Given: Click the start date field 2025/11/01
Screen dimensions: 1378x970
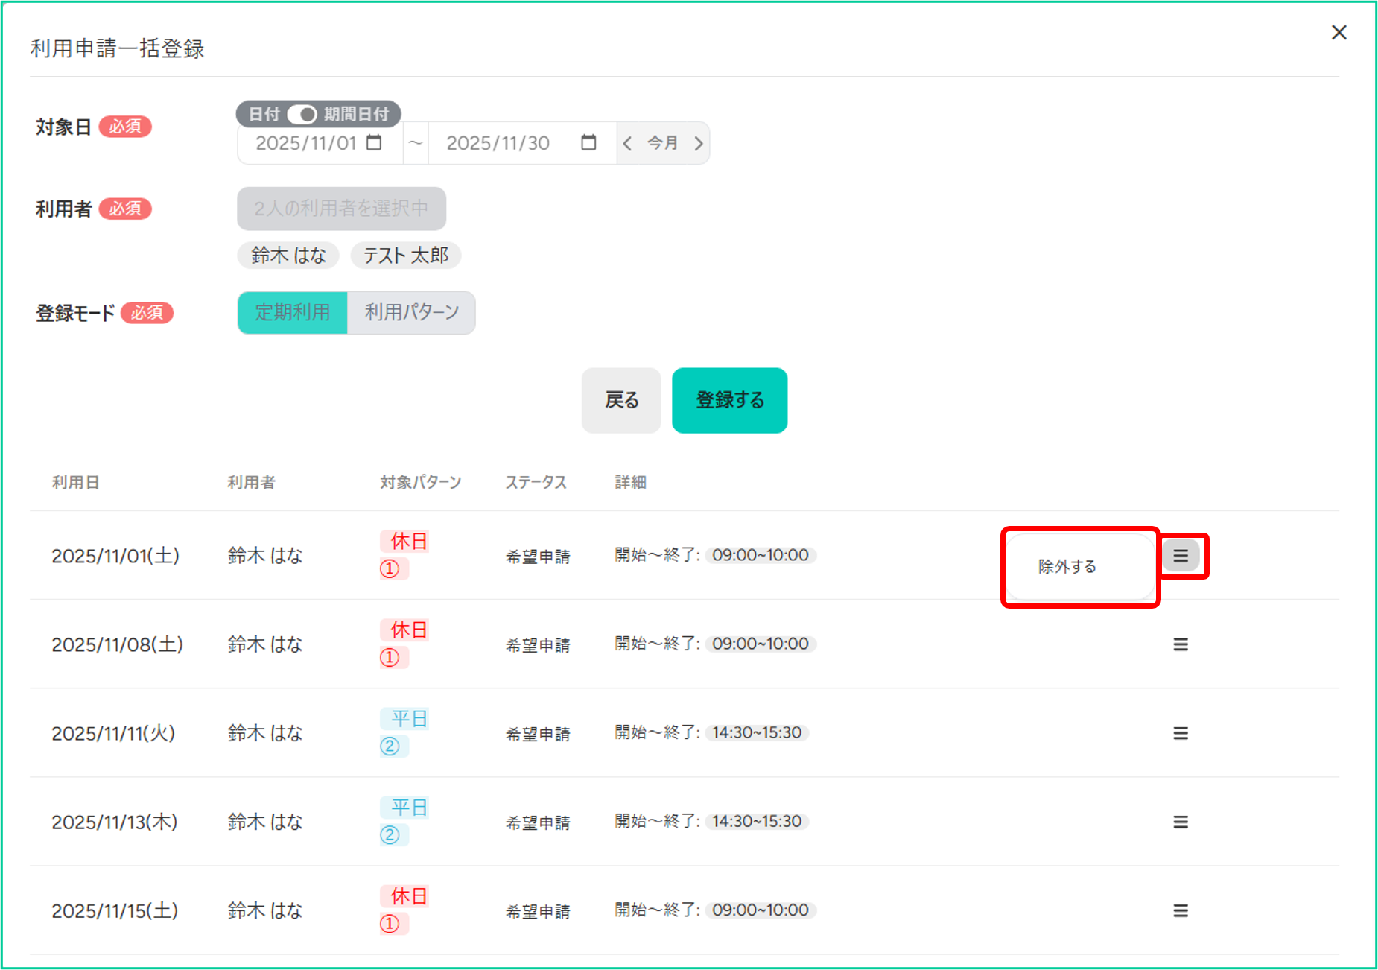Looking at the screenshot, I should click(306, 143).
